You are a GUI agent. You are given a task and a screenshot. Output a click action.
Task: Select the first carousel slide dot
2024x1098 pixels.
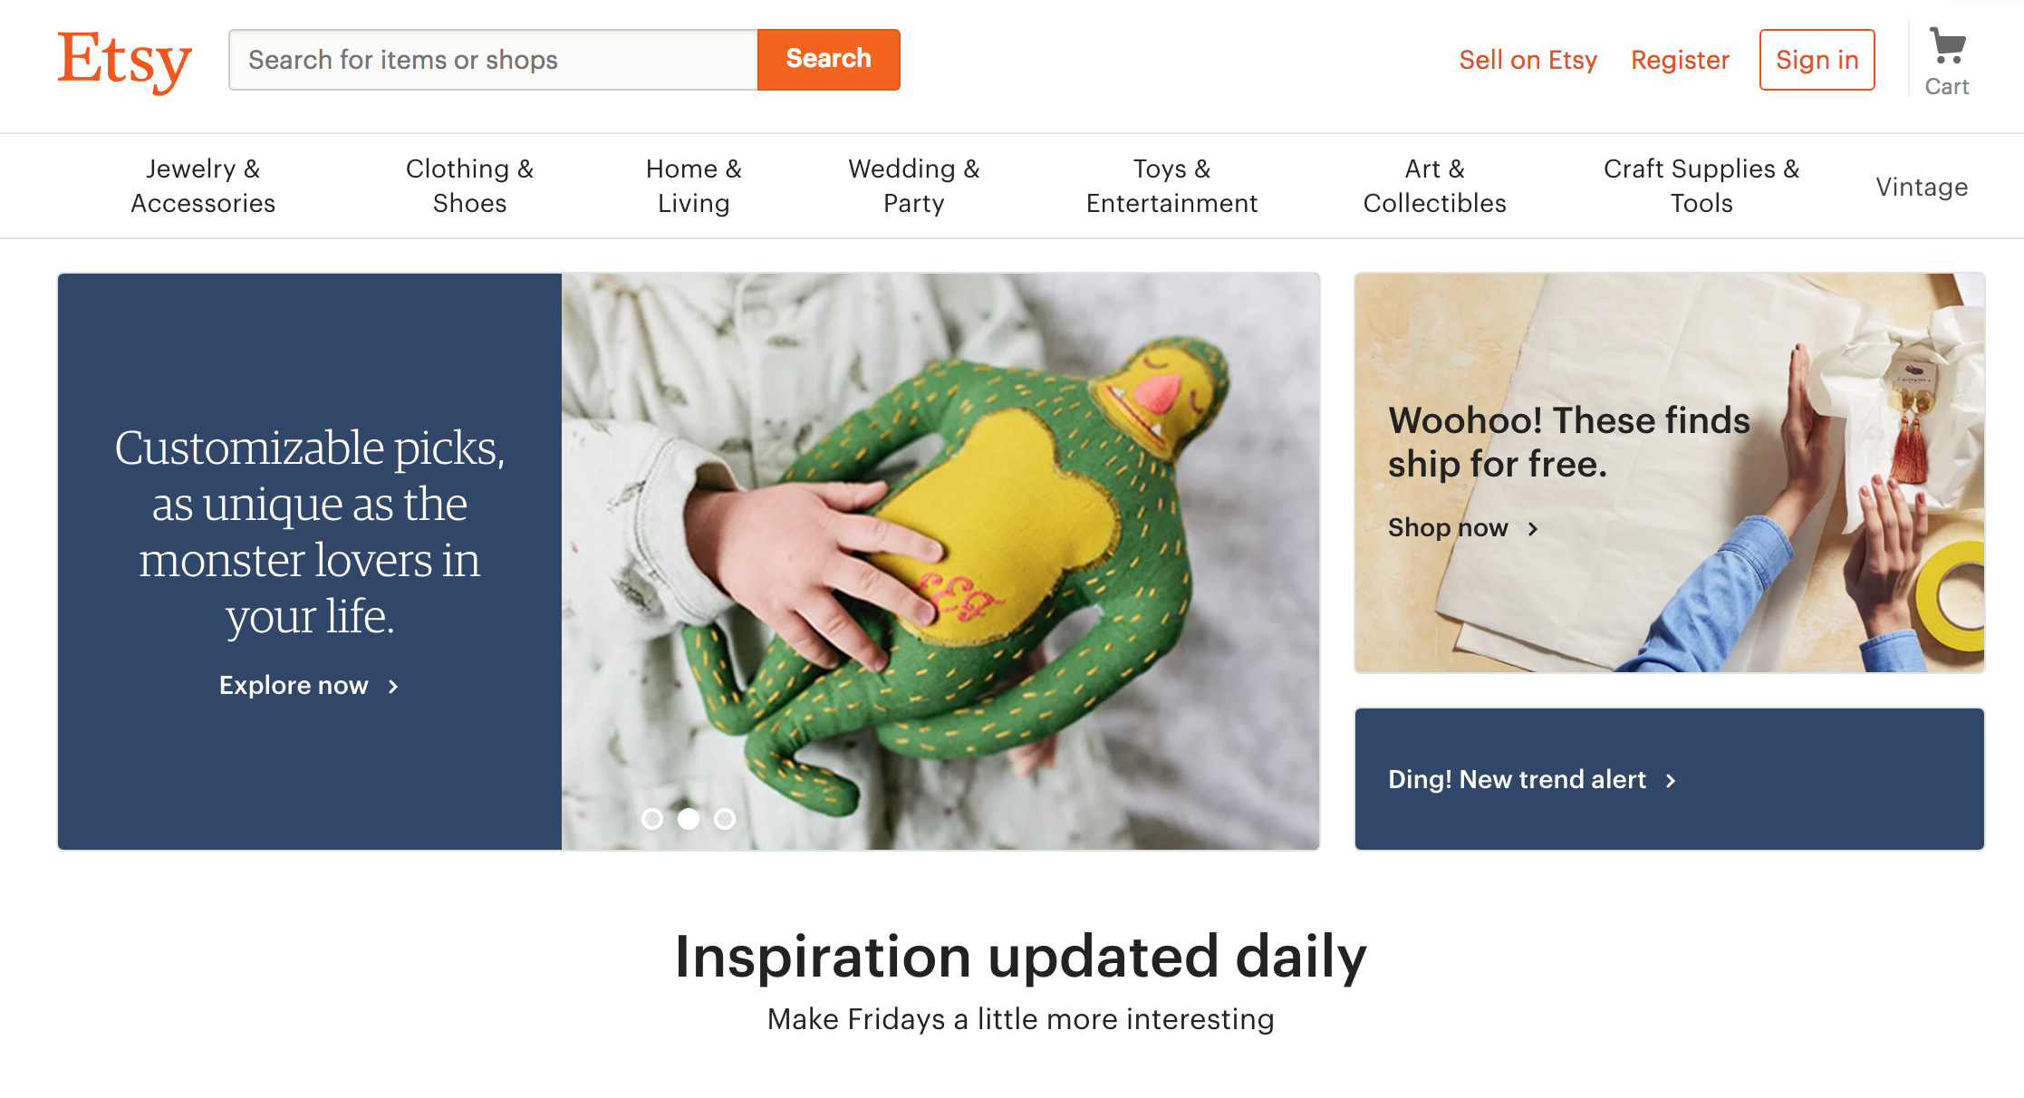(x=652, y=819)
